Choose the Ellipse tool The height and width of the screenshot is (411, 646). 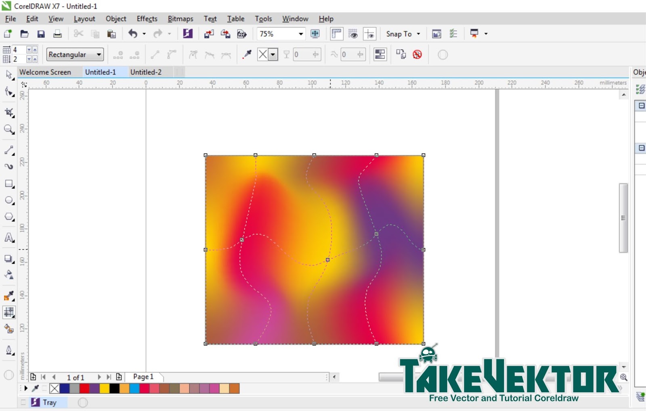pyautogui.click(x=8, y=200)
